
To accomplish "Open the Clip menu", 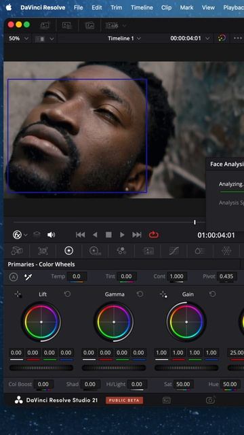I will click(x=166, y=7).
